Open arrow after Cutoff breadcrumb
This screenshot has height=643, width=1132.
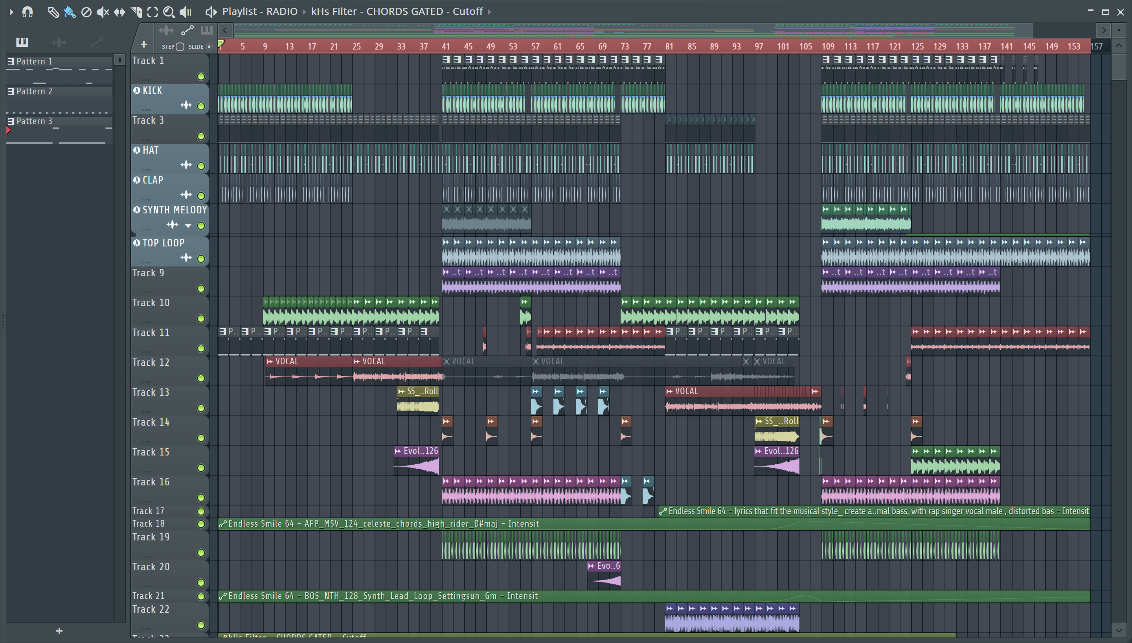pyautogui.click(x=489, y=11)
